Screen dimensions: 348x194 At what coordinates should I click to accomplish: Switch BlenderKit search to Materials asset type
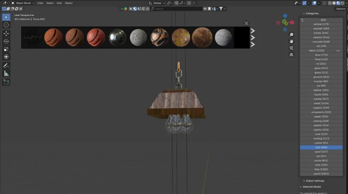(x=135, y=9)
